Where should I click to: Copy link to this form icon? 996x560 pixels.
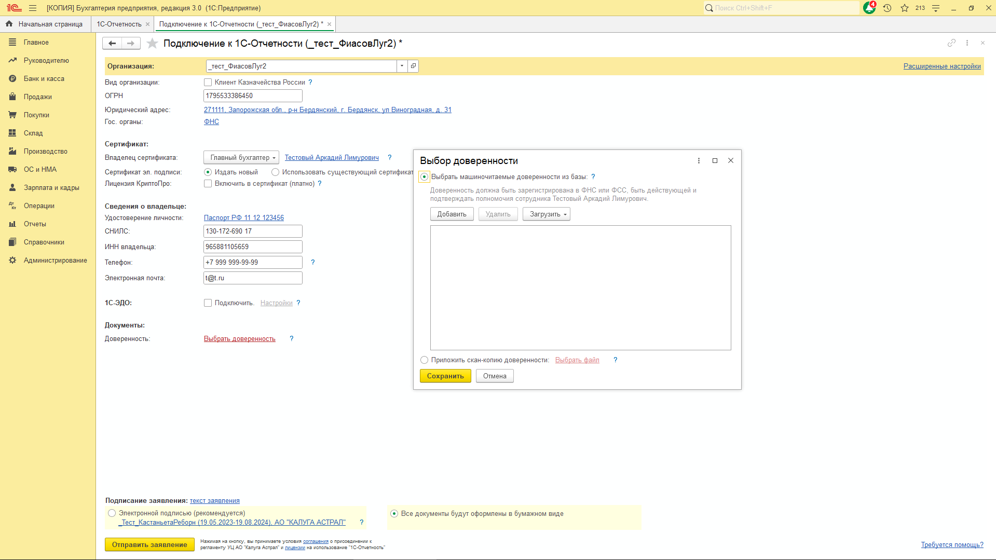click(951, 43)
